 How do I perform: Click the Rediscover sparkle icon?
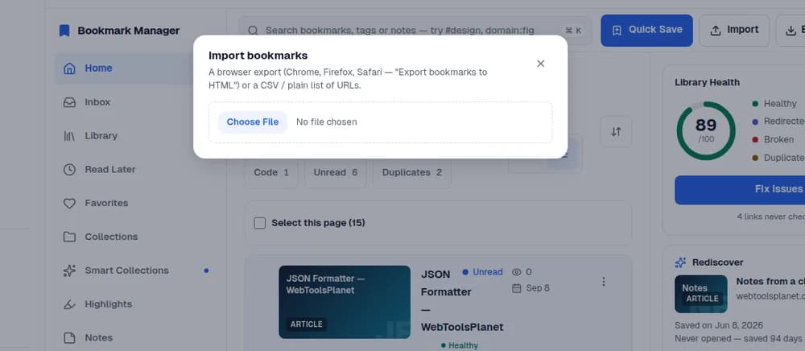680,262
